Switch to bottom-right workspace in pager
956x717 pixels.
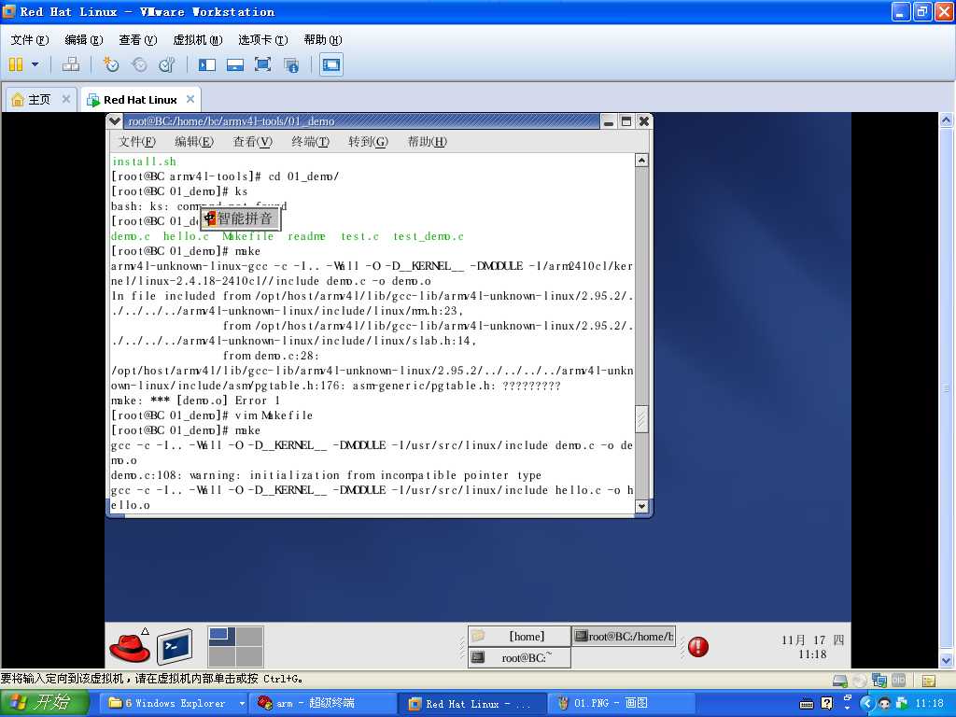tap(249, 656)
